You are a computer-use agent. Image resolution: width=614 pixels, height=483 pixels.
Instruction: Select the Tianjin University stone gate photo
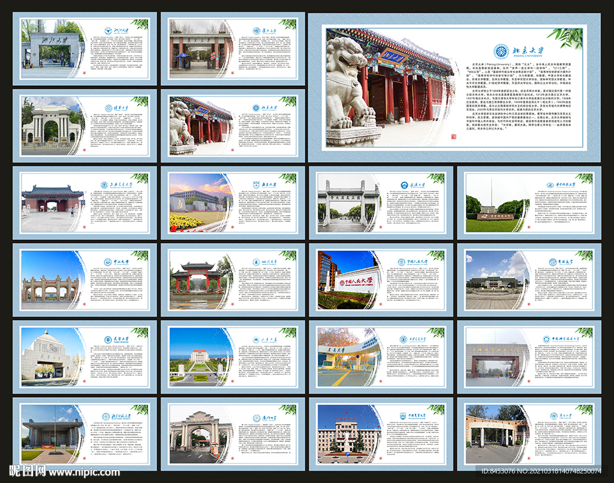click(53, 357)
